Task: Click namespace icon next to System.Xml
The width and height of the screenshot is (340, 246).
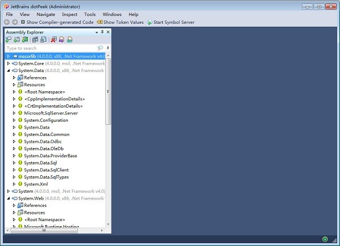Action: tap(20, 184)
